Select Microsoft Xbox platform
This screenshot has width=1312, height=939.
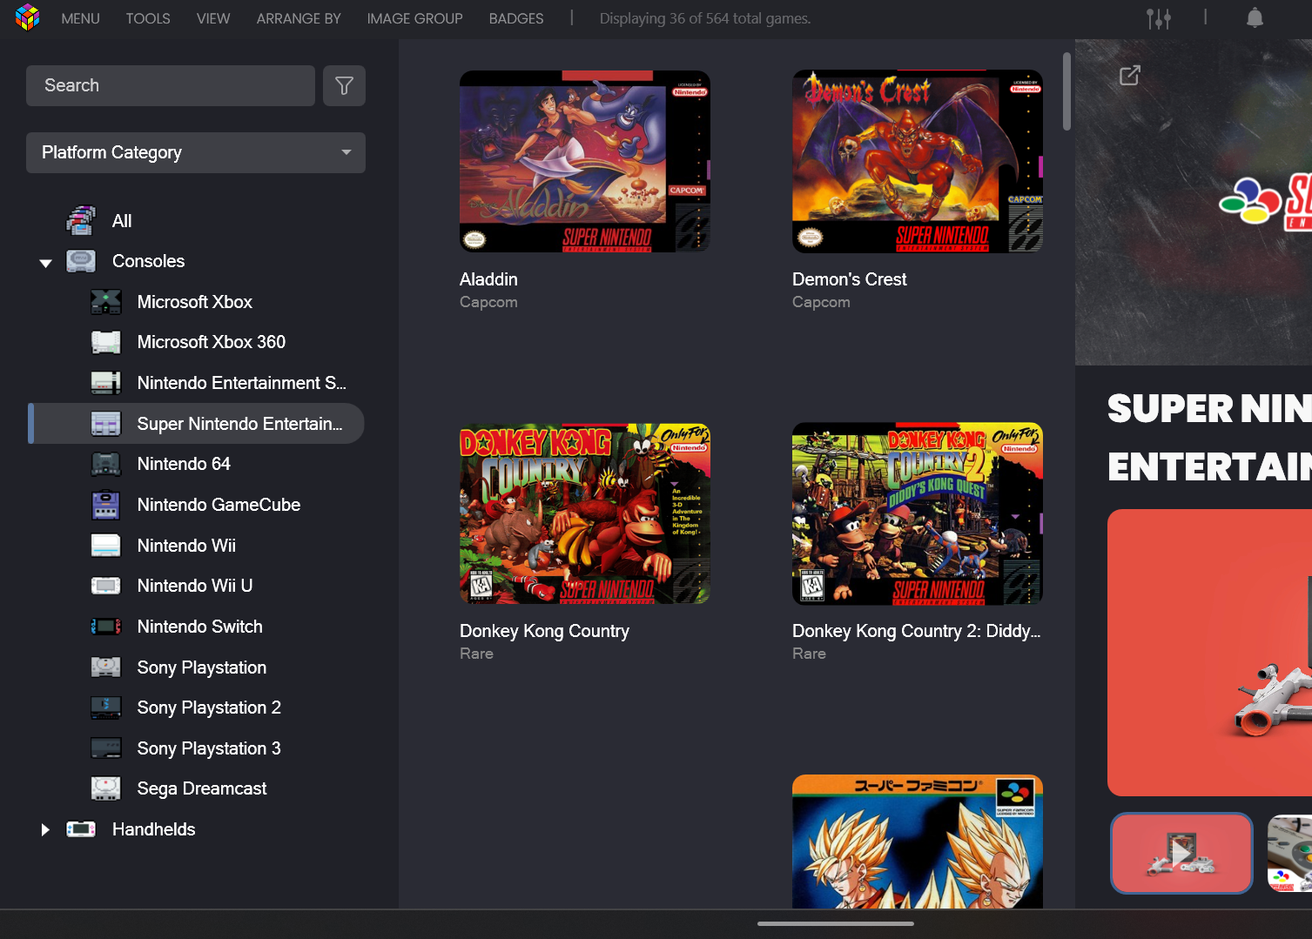pyautogui.click(x=195, y=302)
